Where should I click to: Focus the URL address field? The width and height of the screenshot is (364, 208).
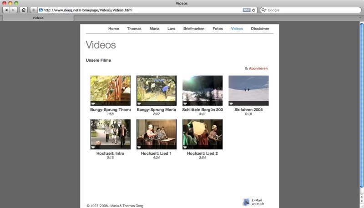point(136,10)
